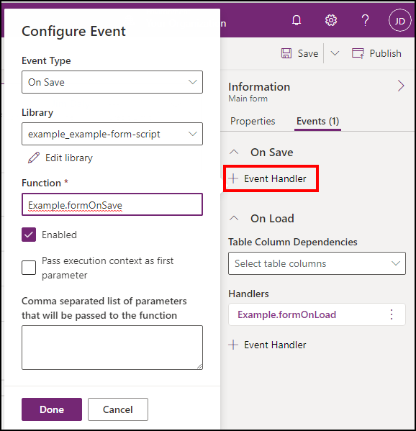Open the Event Type dropdown
Viewport: 416px width, 431px height.
click(112, 82)
